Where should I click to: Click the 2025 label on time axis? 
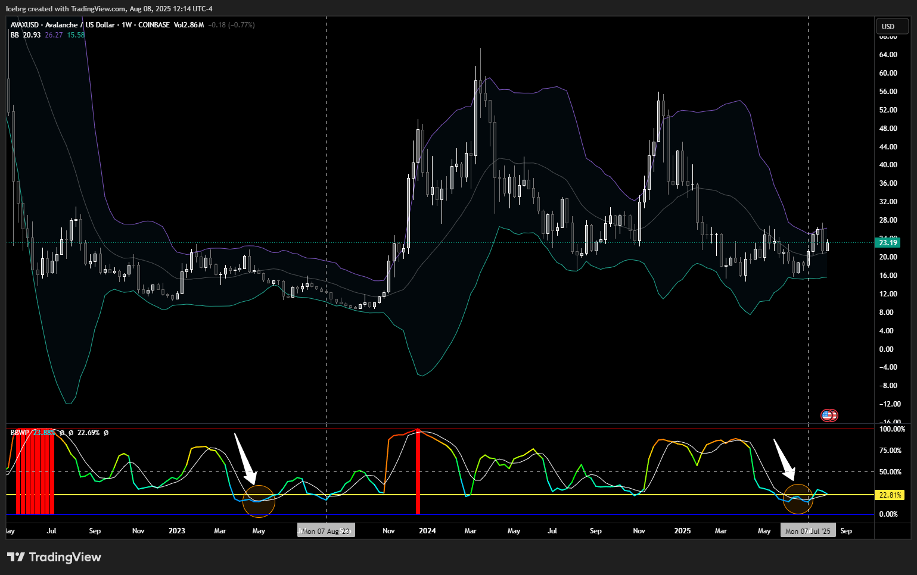[682, 531]
